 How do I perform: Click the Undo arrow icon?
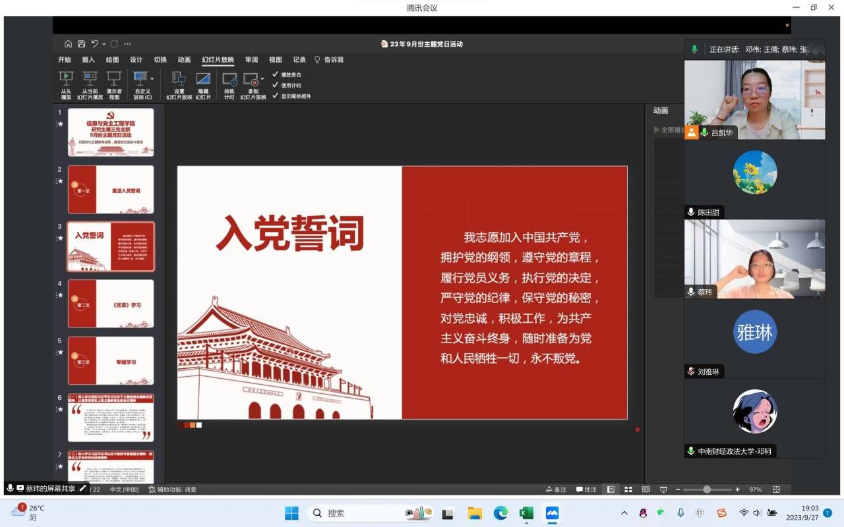(95, 44)
